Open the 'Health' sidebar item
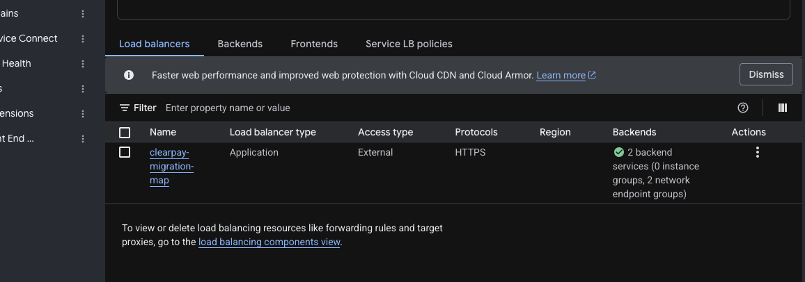The image size is (805, 282). (16, 64)
